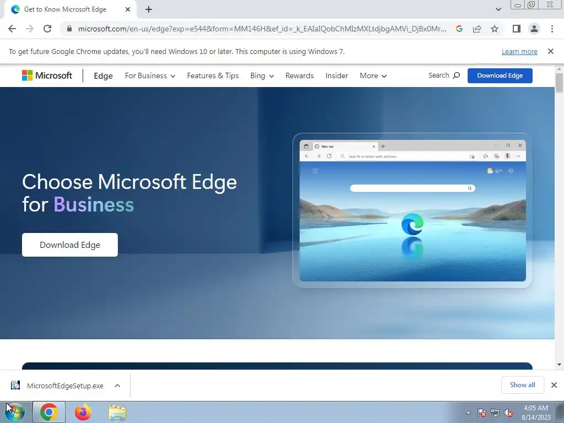Click the muted volume tray icon
Viewport: 564px width, 423px height.
[x=508, y=413]
